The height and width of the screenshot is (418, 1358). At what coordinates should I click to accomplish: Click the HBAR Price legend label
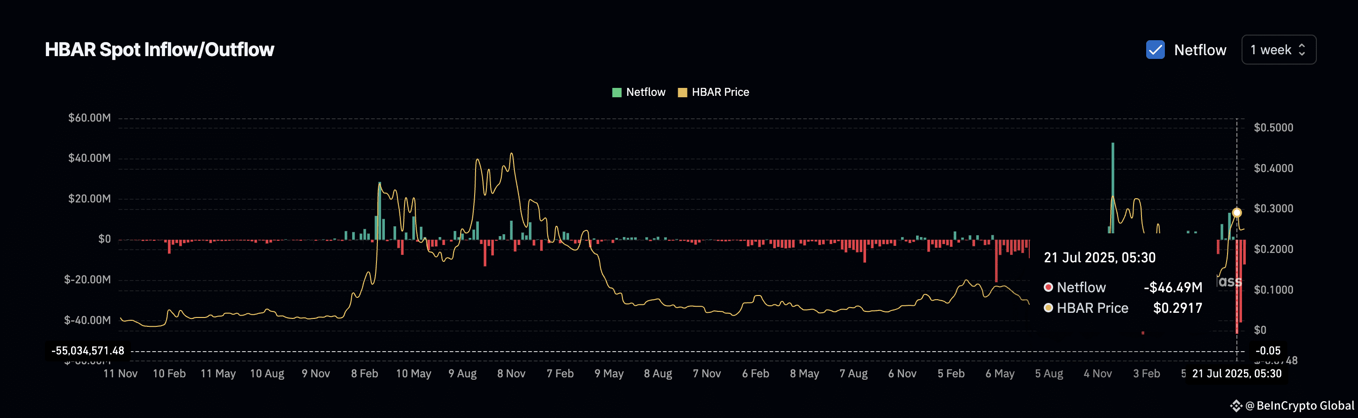click(x=720, y=92)
